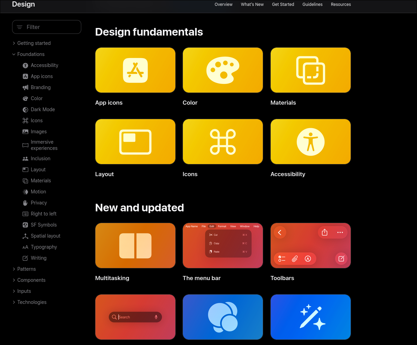Viewport: 417px width, 345px height.
Task: Open the Multitasking card thumbnail
Action: [x=135, y=246]
